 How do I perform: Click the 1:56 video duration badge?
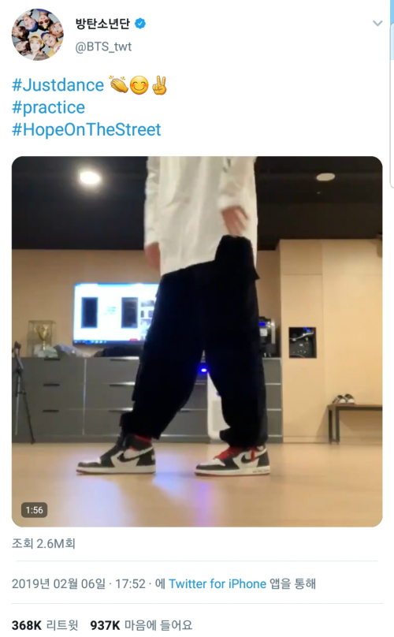click(x=34, y=510)
